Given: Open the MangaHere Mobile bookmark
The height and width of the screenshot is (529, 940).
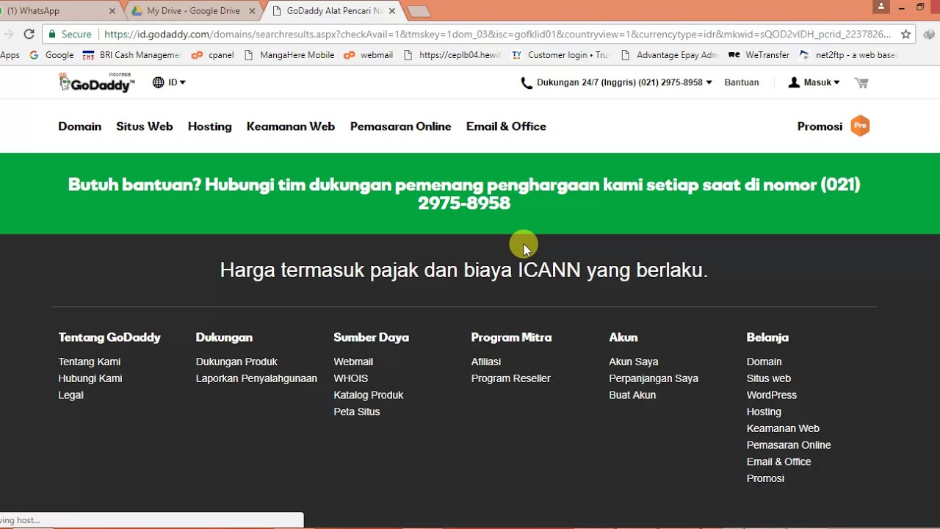Looking at the screenshot, I should point(289,55).
